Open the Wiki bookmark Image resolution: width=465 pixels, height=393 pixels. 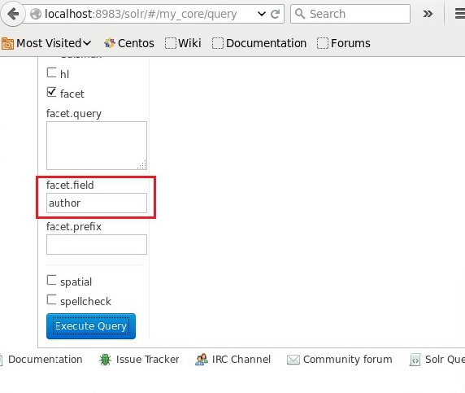[x=183, y=43]
